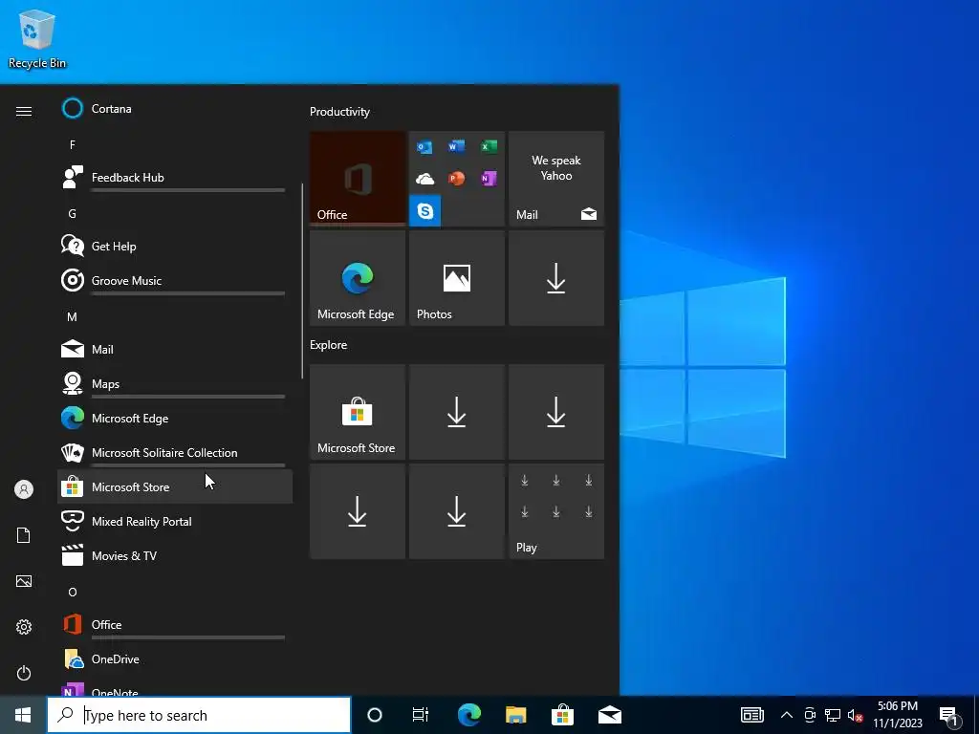This screenshot has width=979, height=734.
Task: Click the letter M section header
Action: [73, 316]
